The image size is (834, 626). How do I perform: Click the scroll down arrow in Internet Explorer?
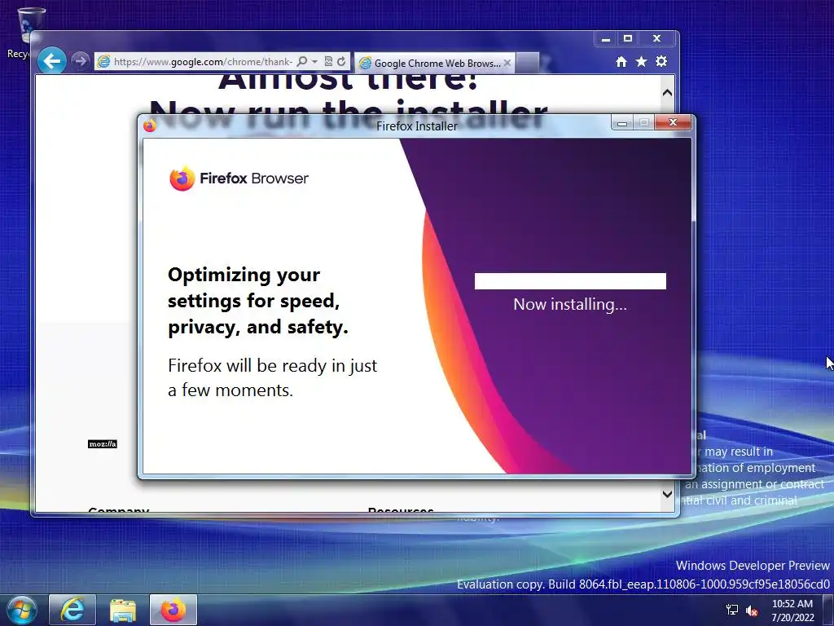668,494
